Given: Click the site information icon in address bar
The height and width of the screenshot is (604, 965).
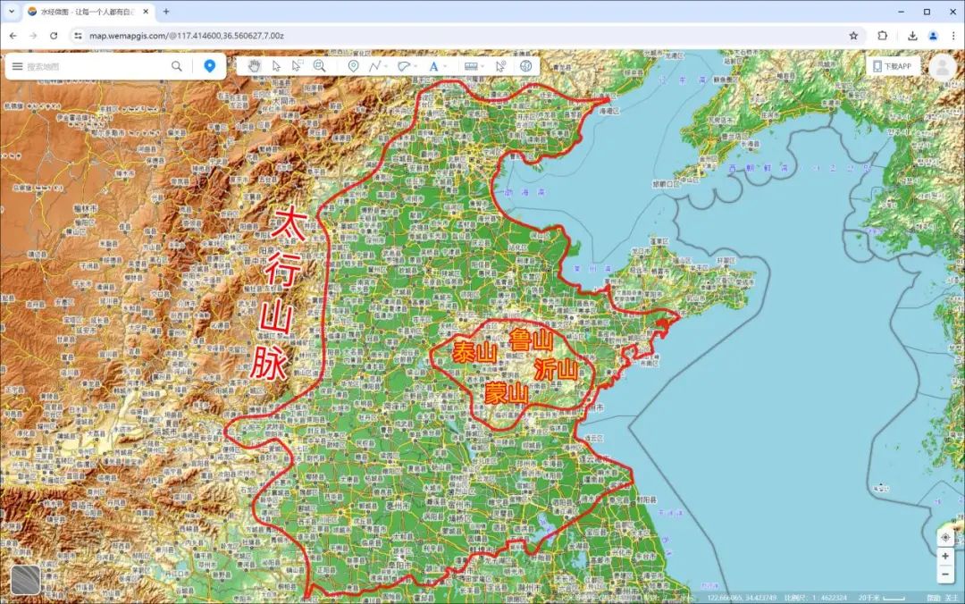Looking at the screenshot, I should [78, 36].
